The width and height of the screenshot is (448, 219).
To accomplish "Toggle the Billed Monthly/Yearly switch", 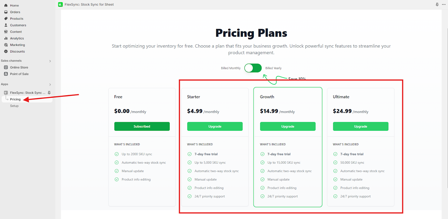I will click(253, 68).
